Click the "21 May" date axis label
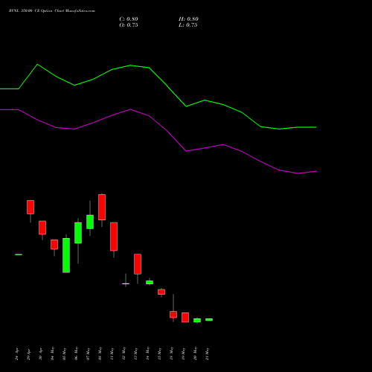The image size is (372, 372). [x=208, y=353]
